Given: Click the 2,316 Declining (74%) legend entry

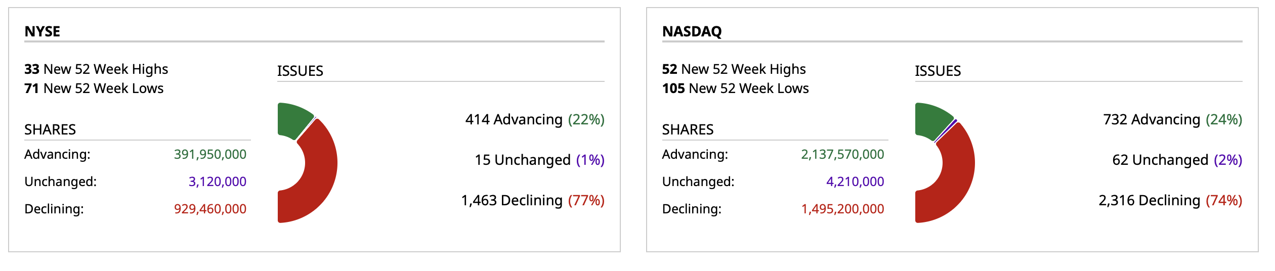Looking at the screenshot, I should pyautogui.click(x=1170, y=200).
